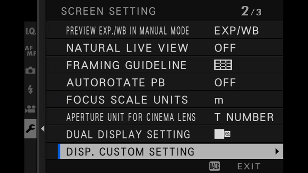
Task: Expand Disp. Custom Setting right arrow
Action: [277, 152]
